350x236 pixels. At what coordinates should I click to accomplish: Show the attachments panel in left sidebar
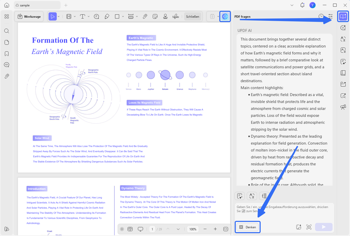[x=7, y=76]
